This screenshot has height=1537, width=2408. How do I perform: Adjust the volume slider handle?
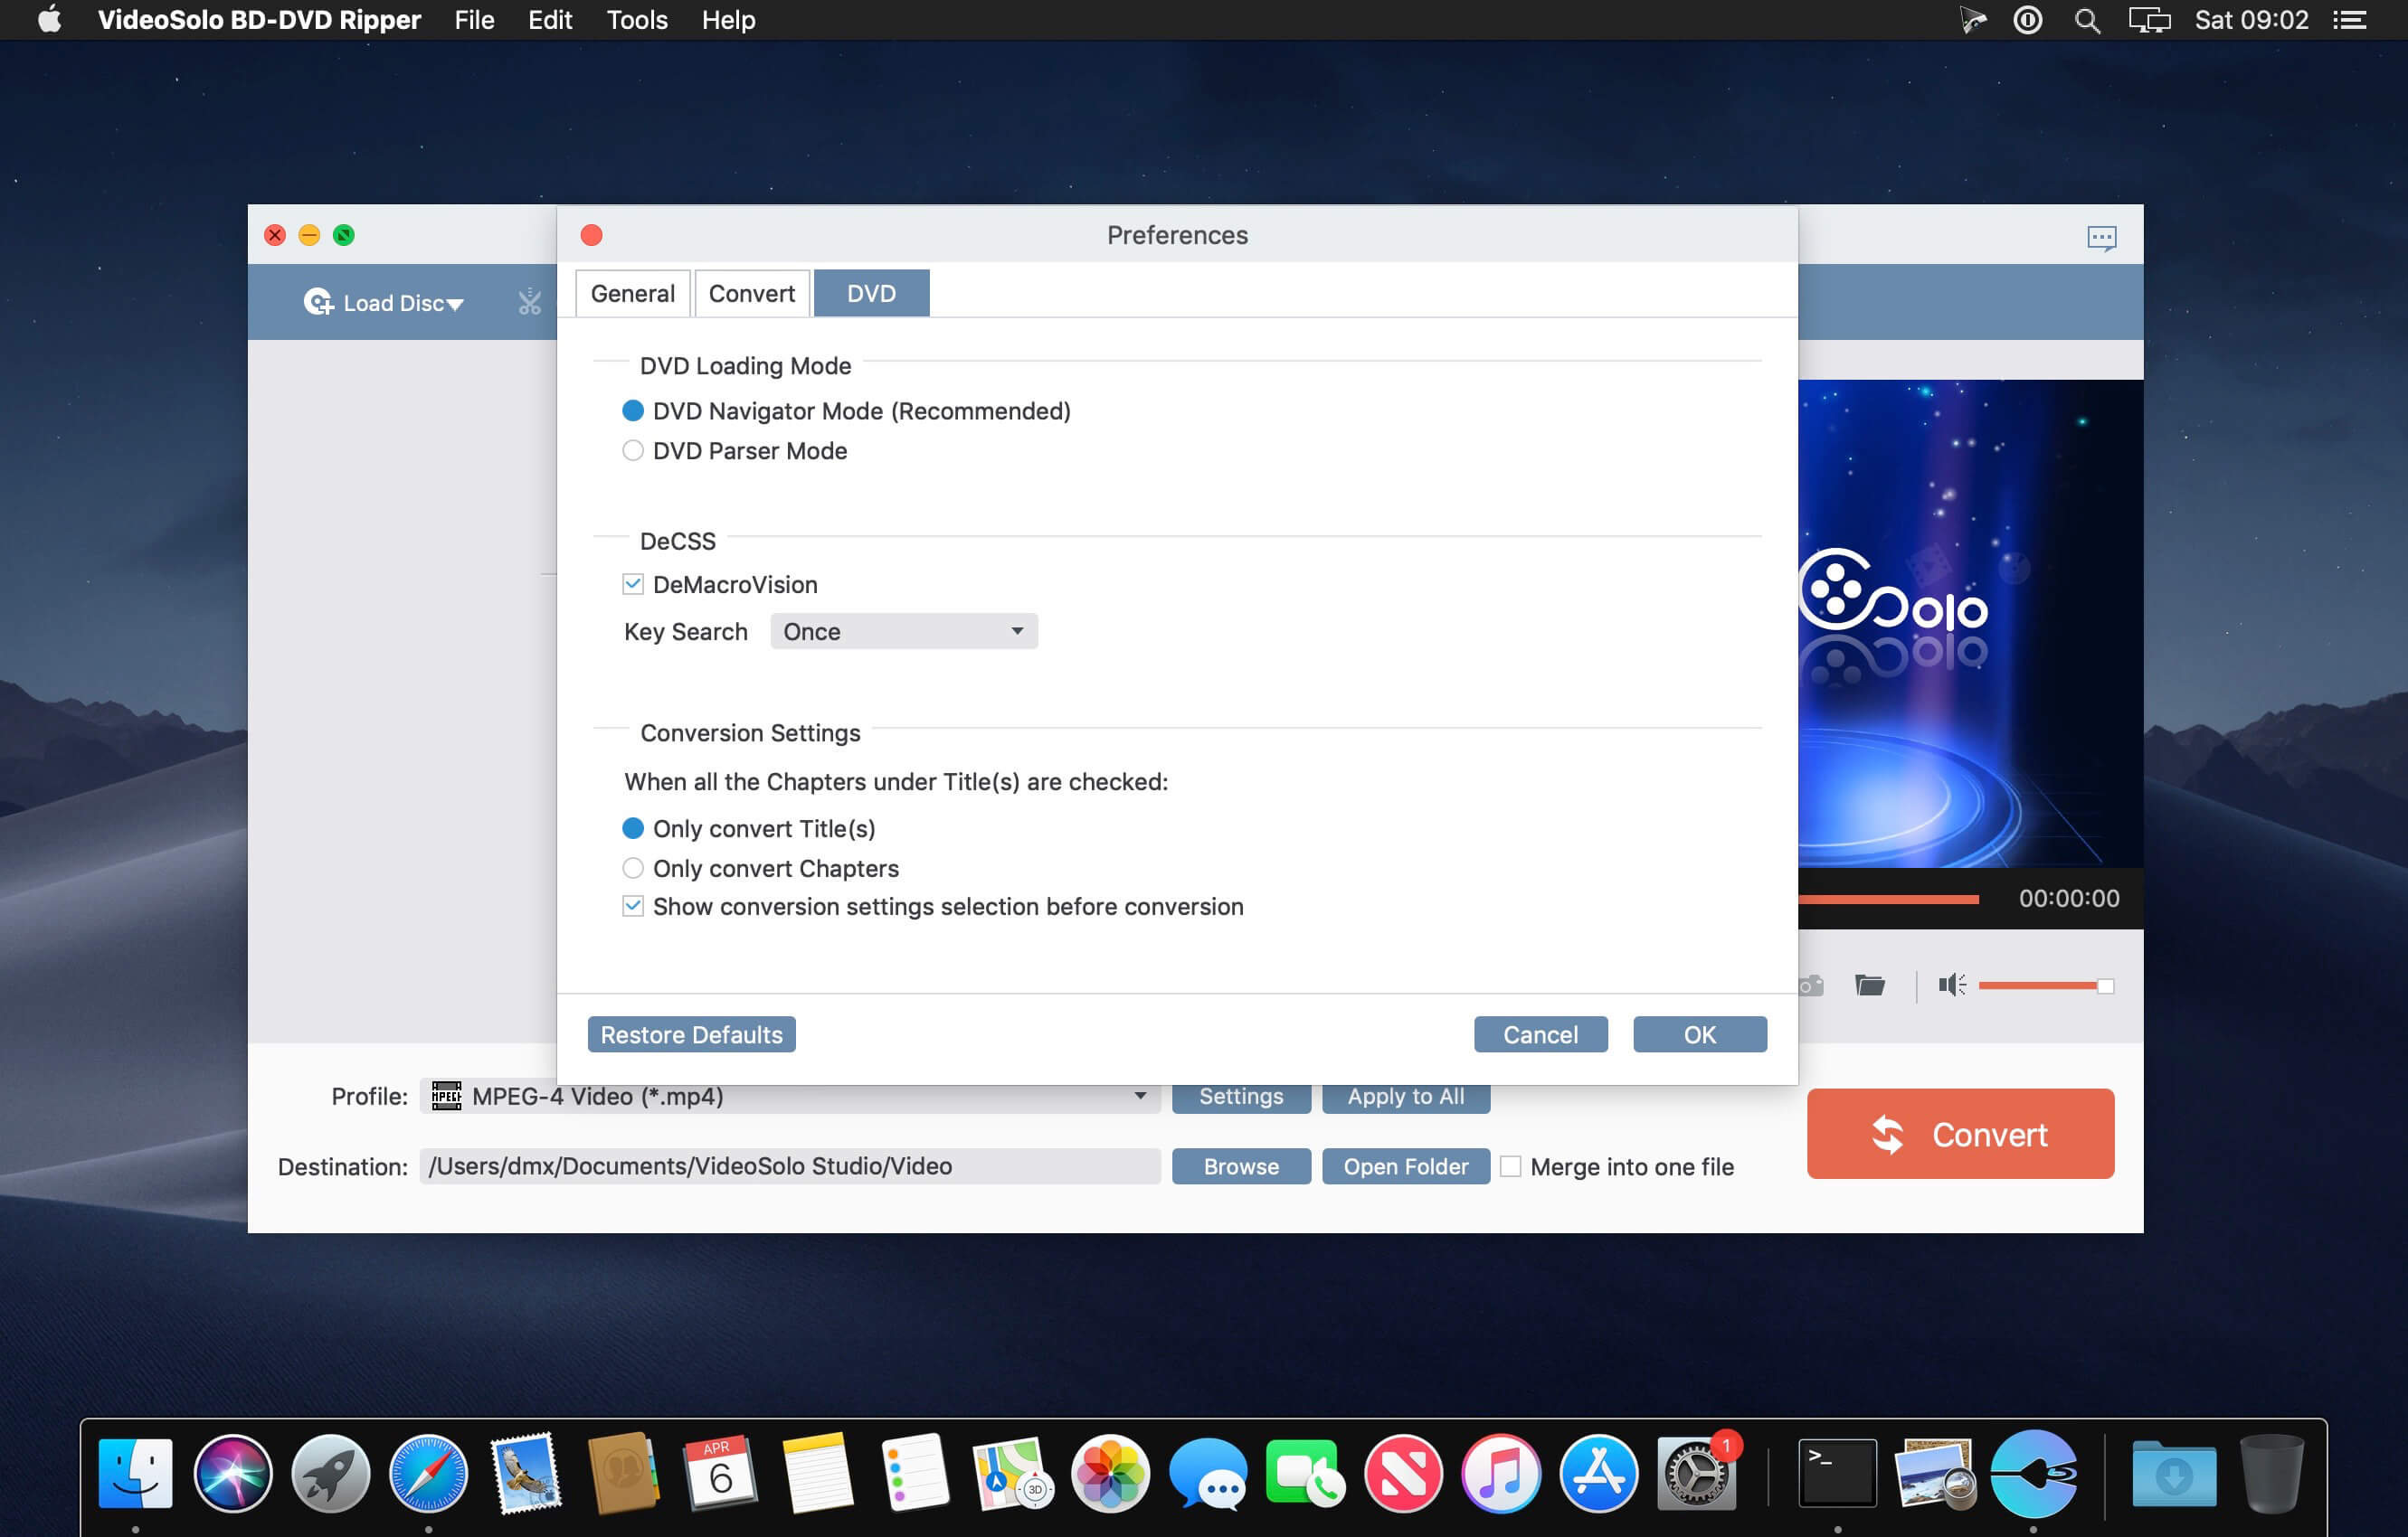pos(2105,986)
